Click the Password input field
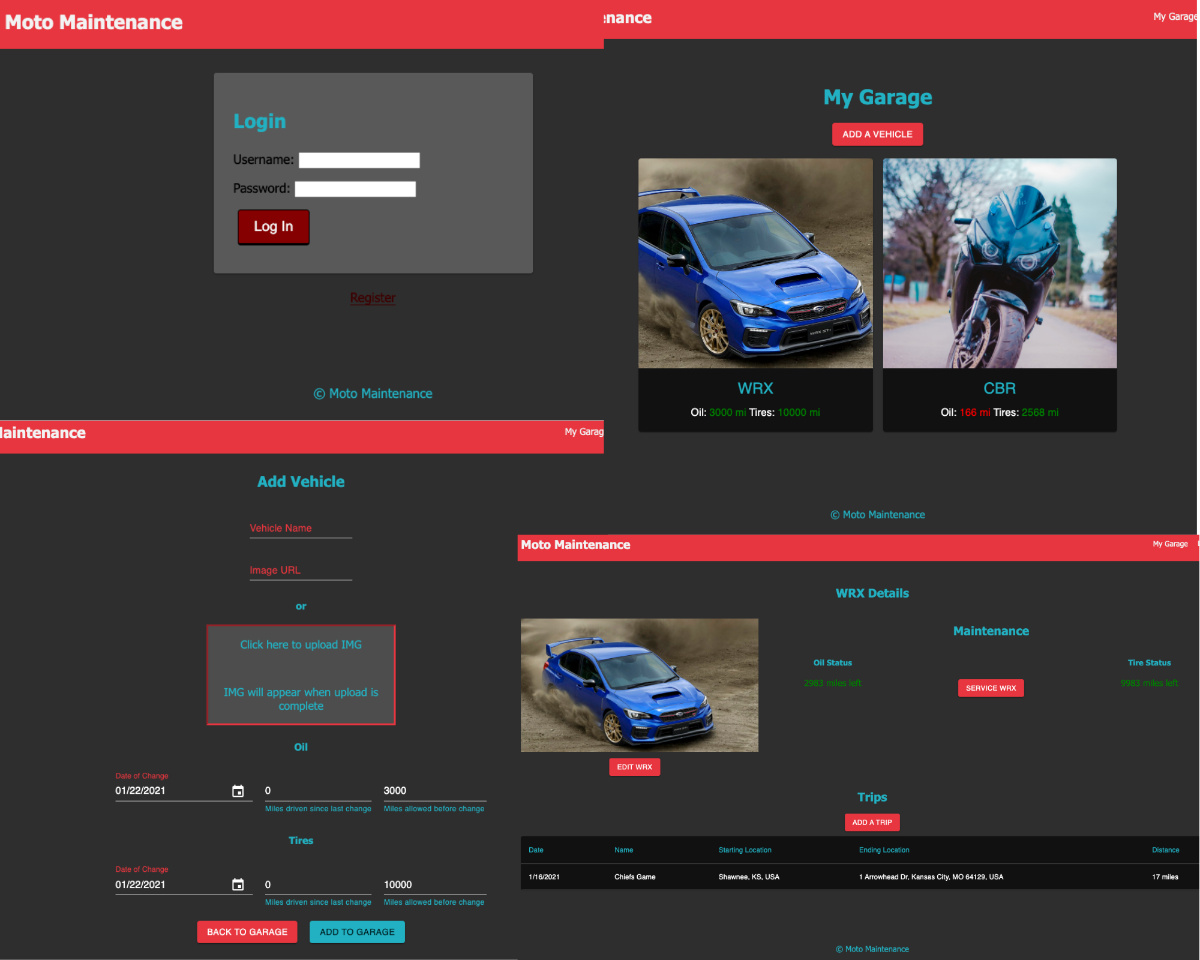The height and width of the screenshot is (960, 1200). [355, 189]
